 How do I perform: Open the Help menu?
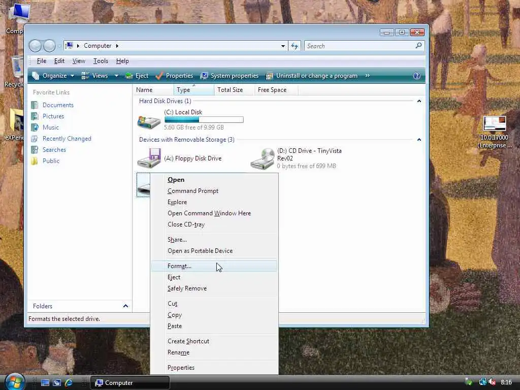[122, 61]
